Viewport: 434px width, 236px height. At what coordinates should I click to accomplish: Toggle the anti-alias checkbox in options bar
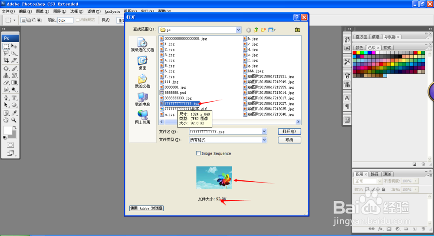[78, 20]
